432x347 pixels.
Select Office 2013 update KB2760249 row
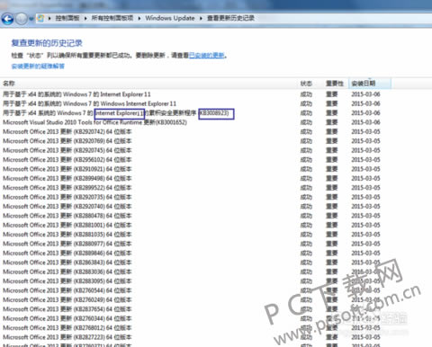[192, 299]
